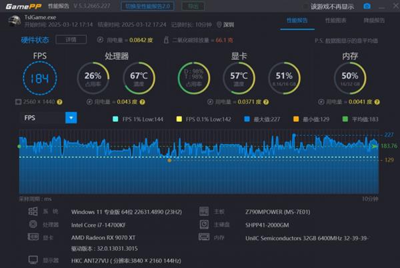
Task: Toggle the FPS 1% Low:144 legend series
Action: 117,119
